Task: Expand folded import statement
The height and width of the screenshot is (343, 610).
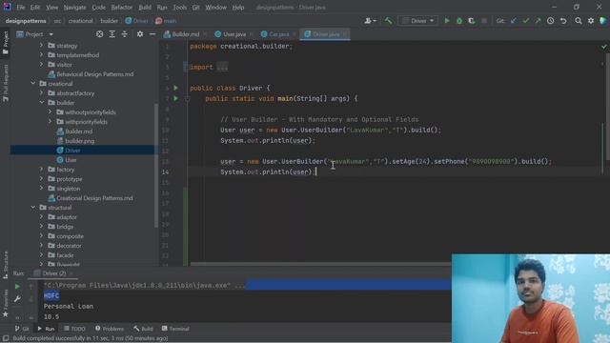Action: (x=222, y=68)
